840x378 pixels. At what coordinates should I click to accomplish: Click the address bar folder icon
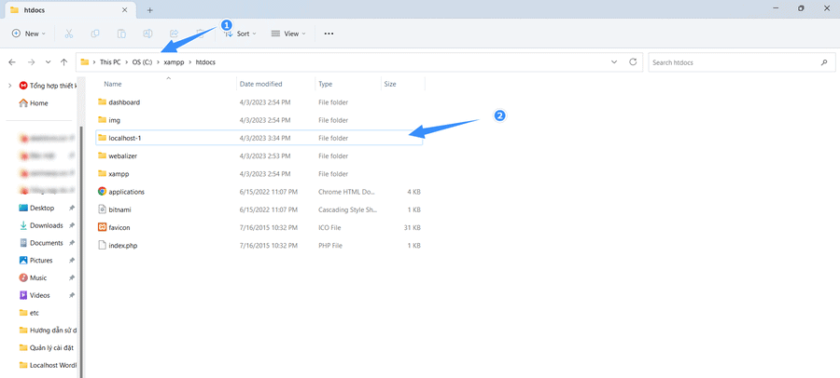(85, 62)
